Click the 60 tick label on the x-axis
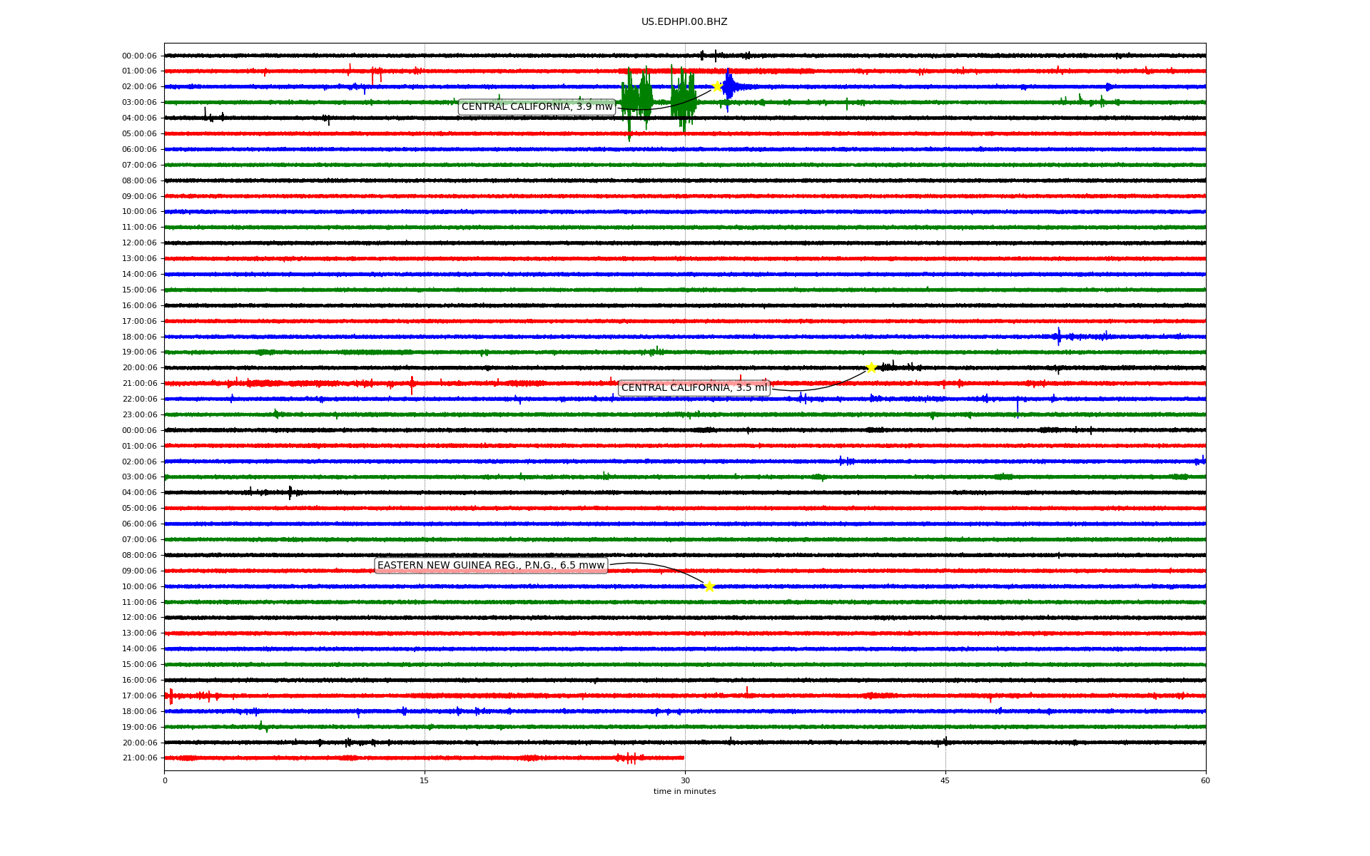This screenshot has height=856, width=1370. point(1205,780)
